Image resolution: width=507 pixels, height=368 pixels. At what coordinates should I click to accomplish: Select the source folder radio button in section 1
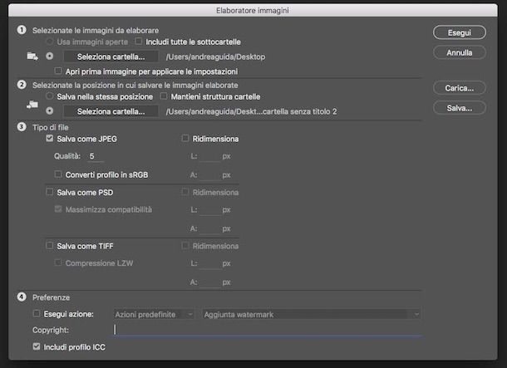50,56
